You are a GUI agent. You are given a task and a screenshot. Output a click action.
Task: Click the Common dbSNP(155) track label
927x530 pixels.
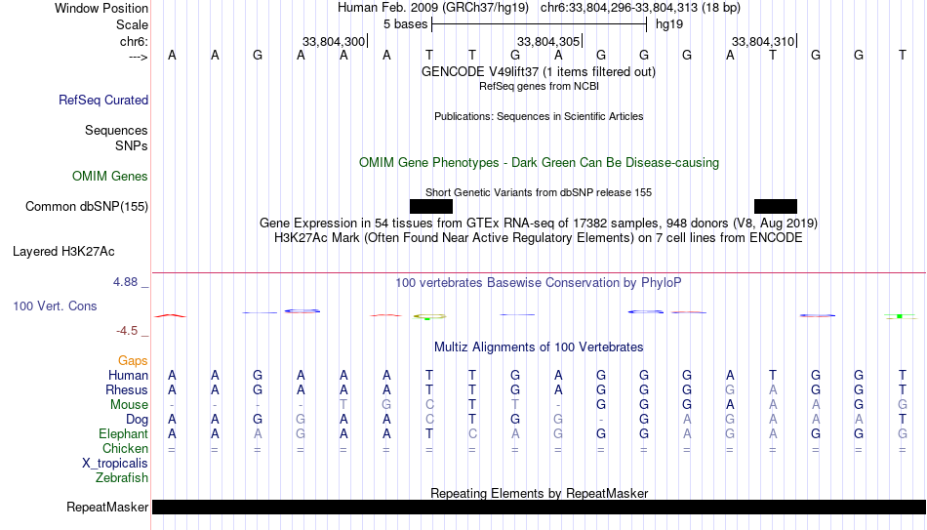87,207
